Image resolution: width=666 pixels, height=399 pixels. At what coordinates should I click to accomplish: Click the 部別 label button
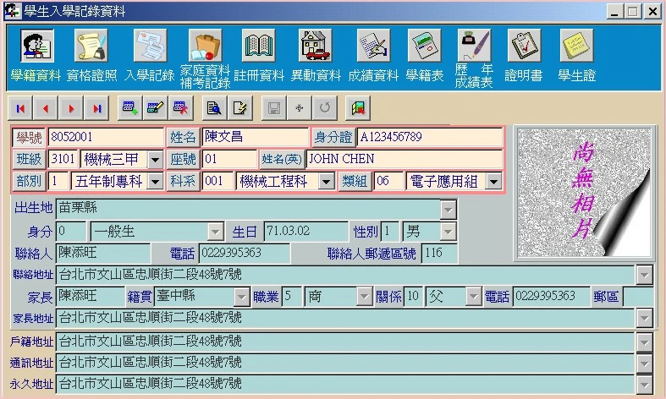tap(29, 181)
